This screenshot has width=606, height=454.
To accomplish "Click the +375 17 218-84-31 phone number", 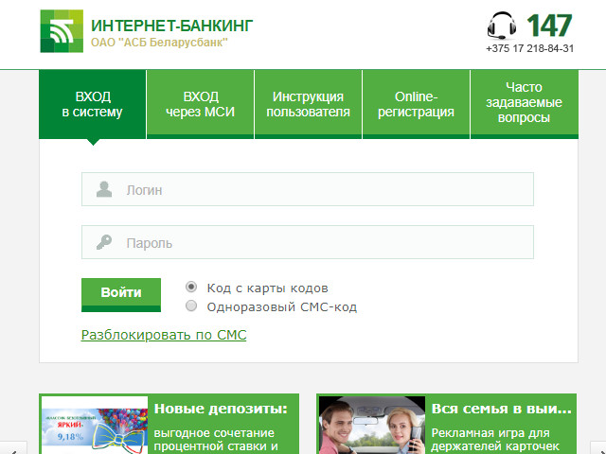I will coord(530,48).
